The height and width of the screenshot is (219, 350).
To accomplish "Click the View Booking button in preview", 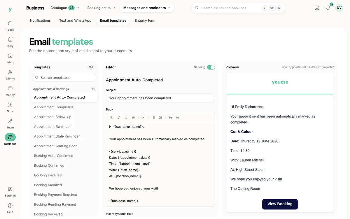I will (x=280, y=204).
